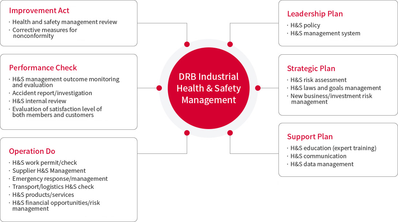Click the 'Strategic Plan' heading
The height and width of the screenshot is (222, 398).
pyautogui.click(x=311, y=69)
